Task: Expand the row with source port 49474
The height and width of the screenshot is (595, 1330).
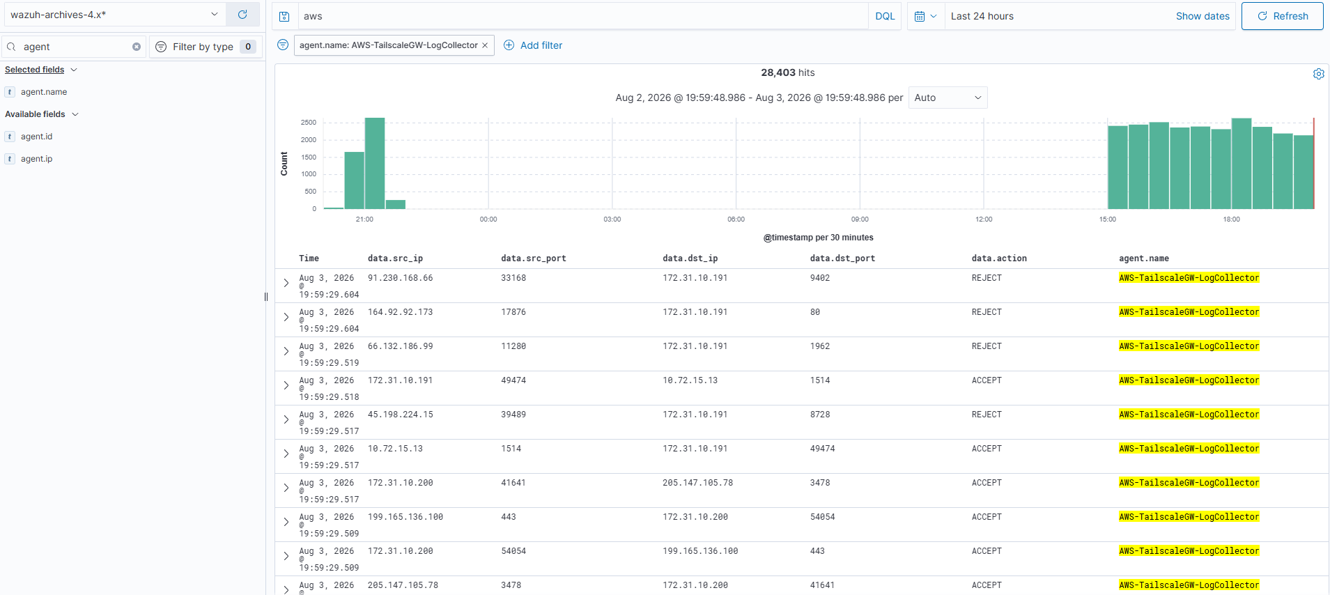Action: [x=286, y=385]
